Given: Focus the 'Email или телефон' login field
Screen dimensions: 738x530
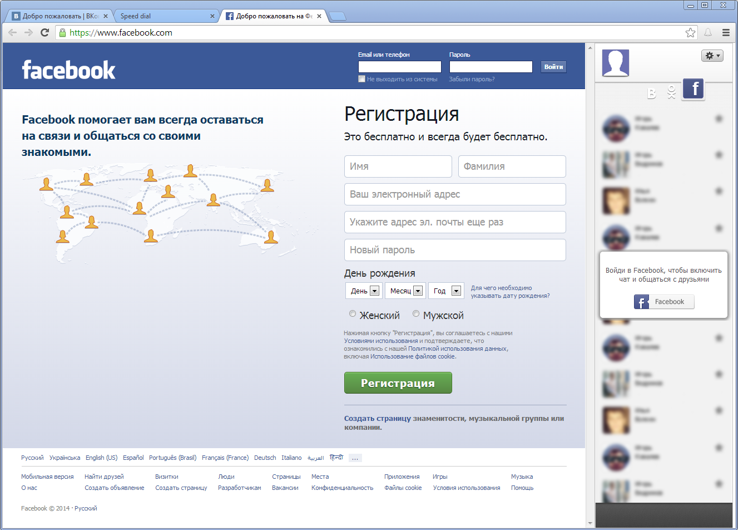Looking at the screenshot, I should (x=400, y=67).
